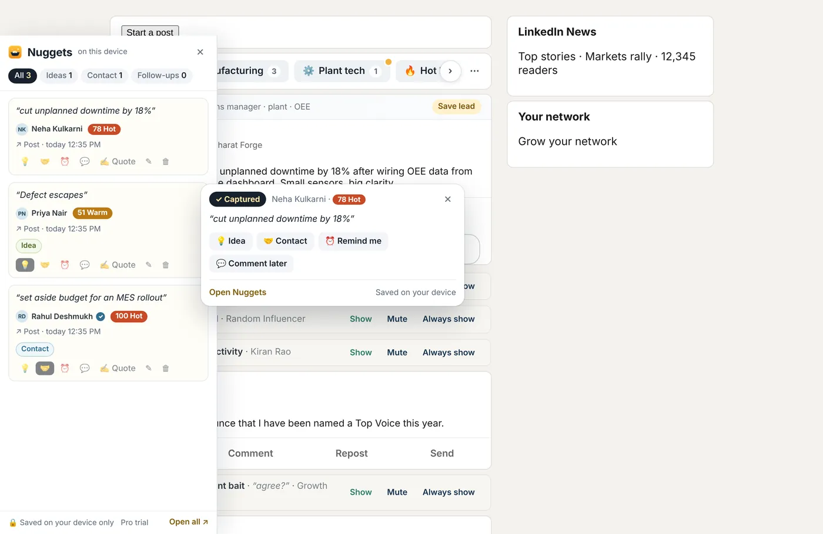Select the Plant tech topic chip
The image size is (823, 534).
(342, 71)
